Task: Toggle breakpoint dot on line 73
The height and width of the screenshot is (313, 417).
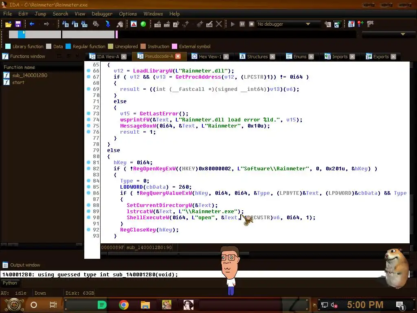Action: coord(88,113)
